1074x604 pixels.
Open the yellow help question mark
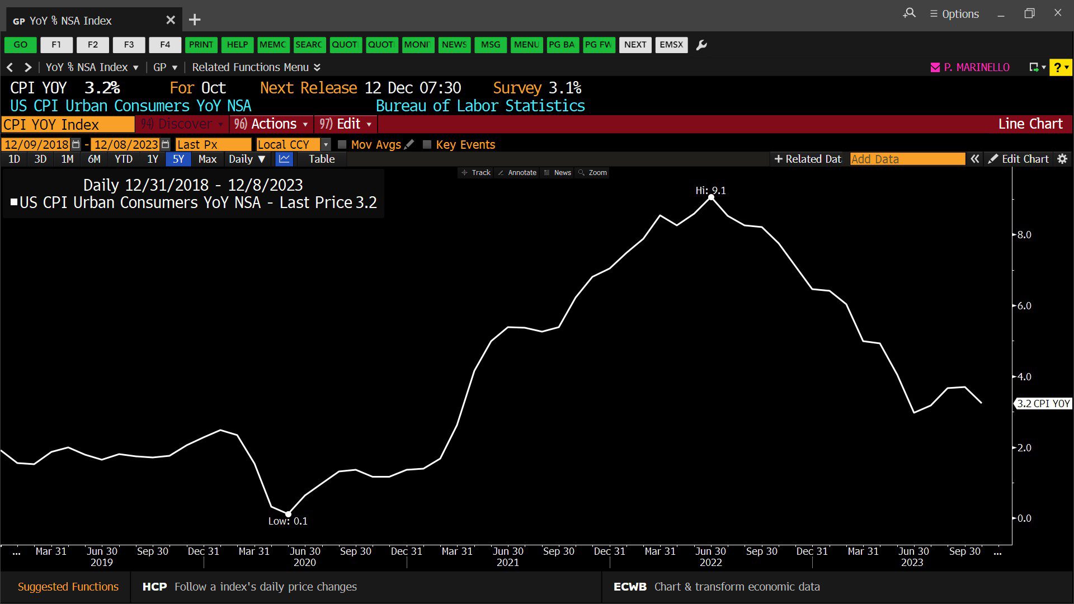(1060, 67)
